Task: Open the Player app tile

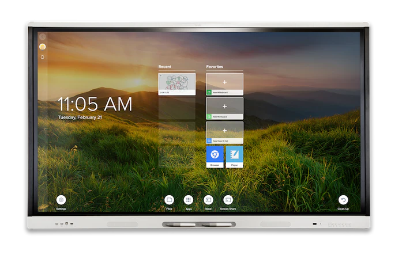Action: 234,156
